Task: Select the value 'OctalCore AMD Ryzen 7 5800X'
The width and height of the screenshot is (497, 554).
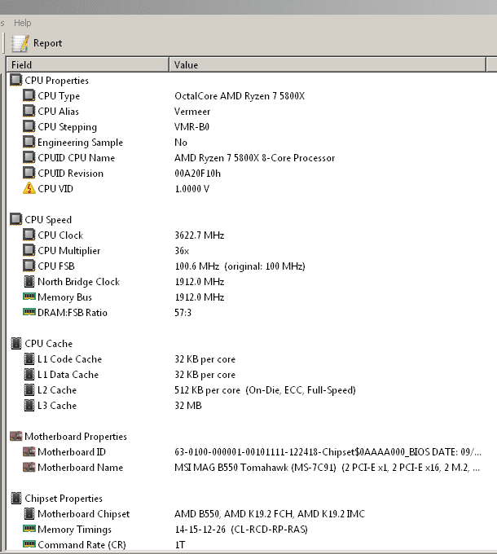Action: click(x=240, y=96)
